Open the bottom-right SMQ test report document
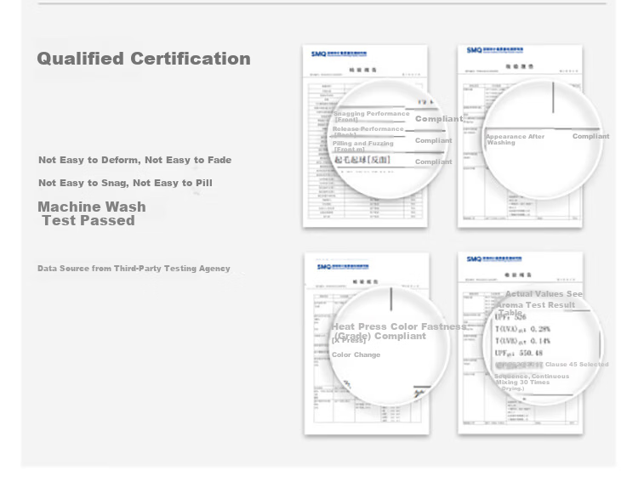 click(521, 343)
